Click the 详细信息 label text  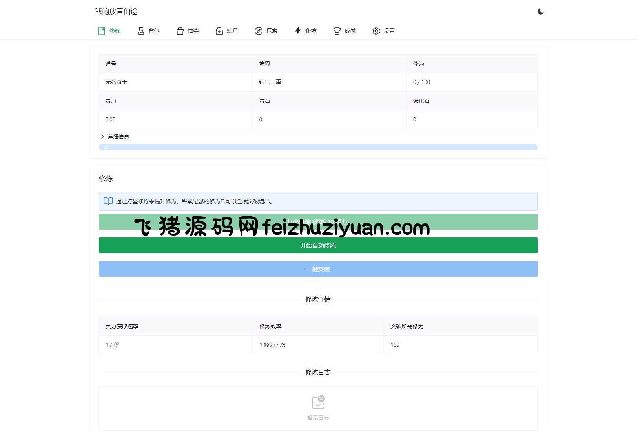pos(118,137)
